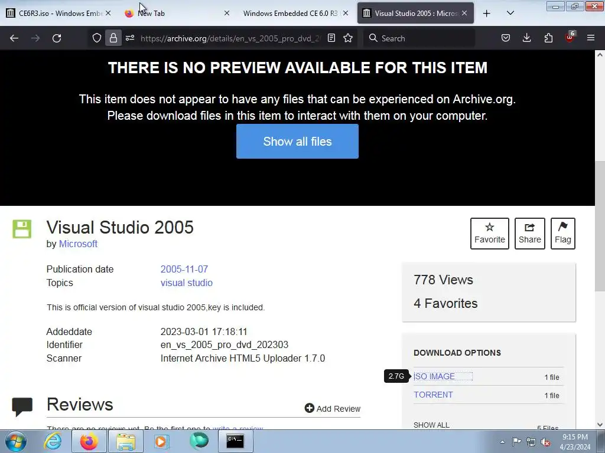The height and width of the screenshot is (453, 605).
Task: Open the Extensions puzzle icon
Action: pyautogui.click(x=548, y=38)
